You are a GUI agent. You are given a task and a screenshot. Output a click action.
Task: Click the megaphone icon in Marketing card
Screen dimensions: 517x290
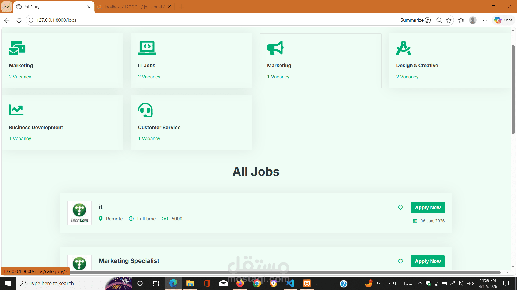tap(275, 48)
